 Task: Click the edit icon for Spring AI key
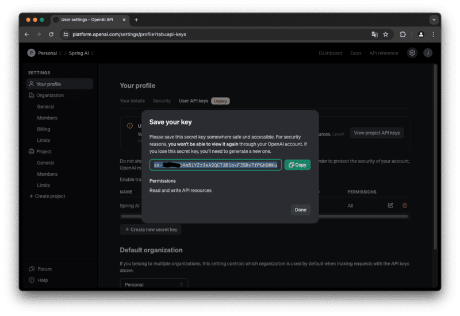(390, 206)
